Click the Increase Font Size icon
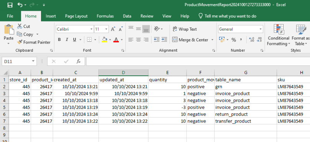Image resolution: width=310 pixels, height=142 pixels. [x=113, y=29]
